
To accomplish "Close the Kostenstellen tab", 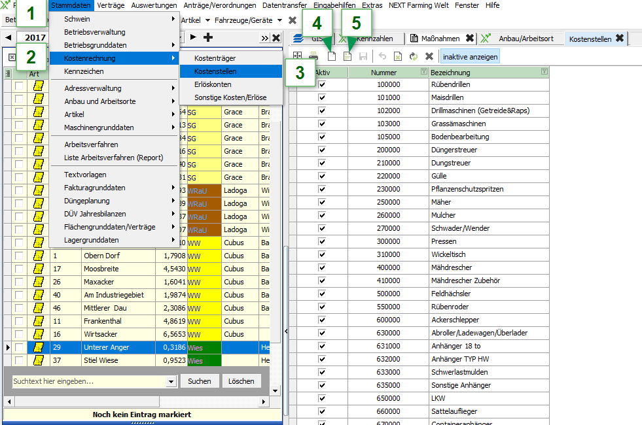I will (619, 39).
